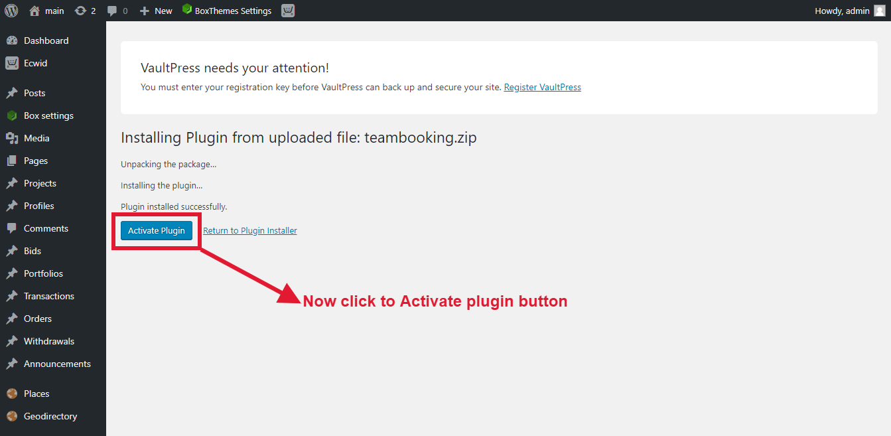
Task: Click the Register VaultPress link
Action: pyautogui.click(x=543, y=87)
